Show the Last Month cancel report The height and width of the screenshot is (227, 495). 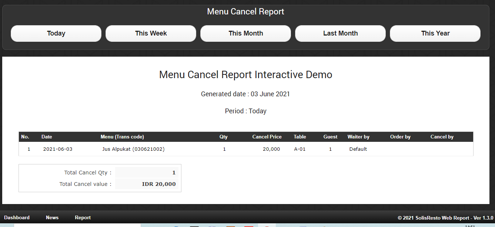pos(340,33)
